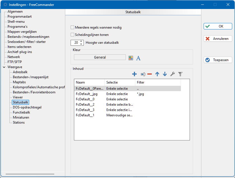Open DOS-opdrachtregel settings
The image size is (235, 178).
[27, 107]
